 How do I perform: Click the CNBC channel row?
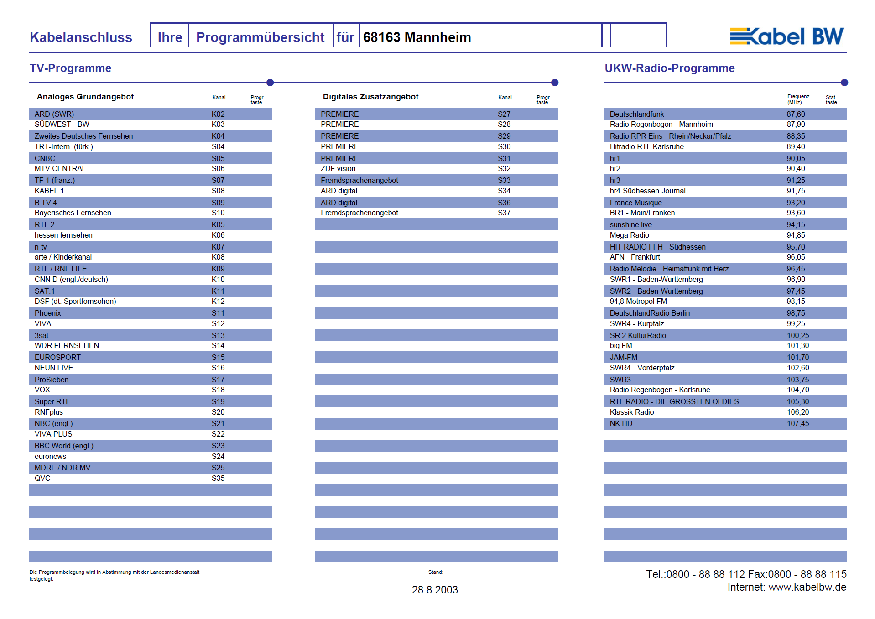pos(150,158)
